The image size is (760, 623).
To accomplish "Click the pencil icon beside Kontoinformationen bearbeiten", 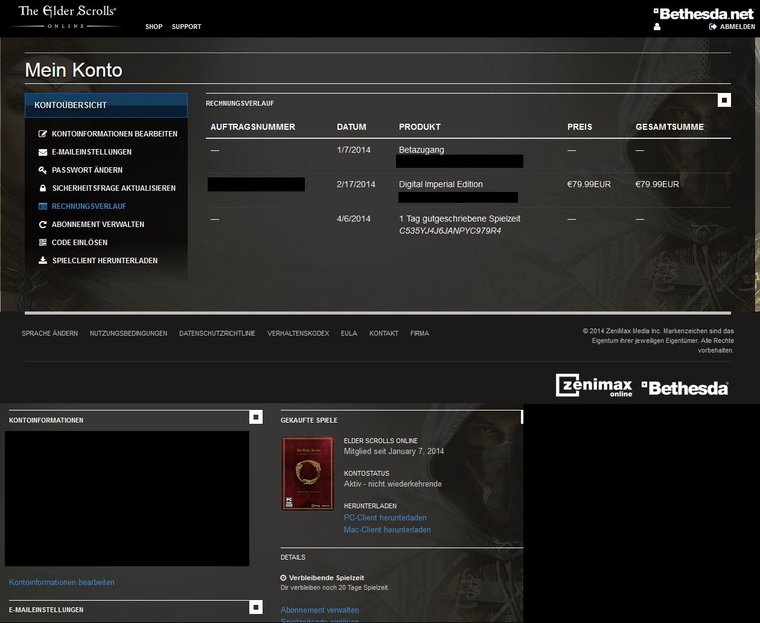I will (x=42, y=134).
